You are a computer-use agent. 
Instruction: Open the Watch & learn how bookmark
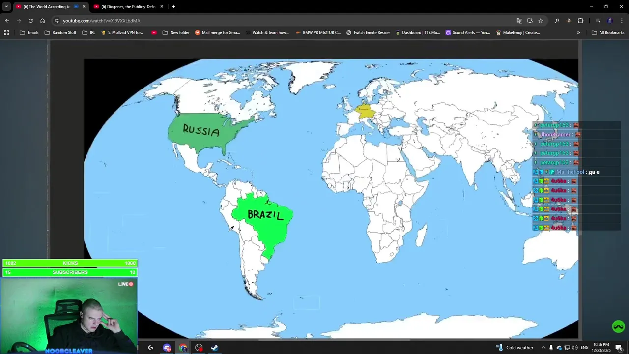[x=267, y=33]
